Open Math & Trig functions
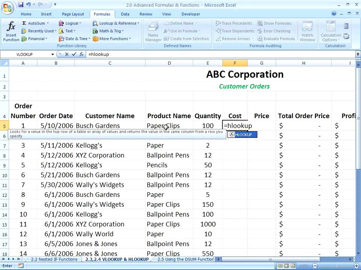 coord(108,31)
